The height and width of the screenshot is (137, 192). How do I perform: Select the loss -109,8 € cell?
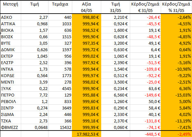coord(145,69)
